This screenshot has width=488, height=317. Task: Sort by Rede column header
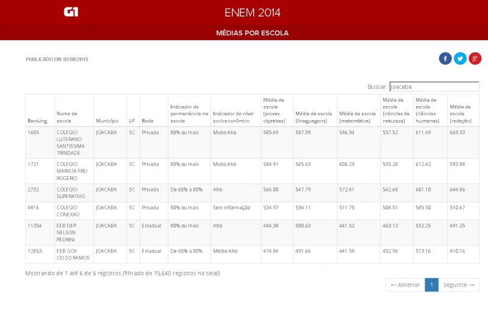[148, 121]
